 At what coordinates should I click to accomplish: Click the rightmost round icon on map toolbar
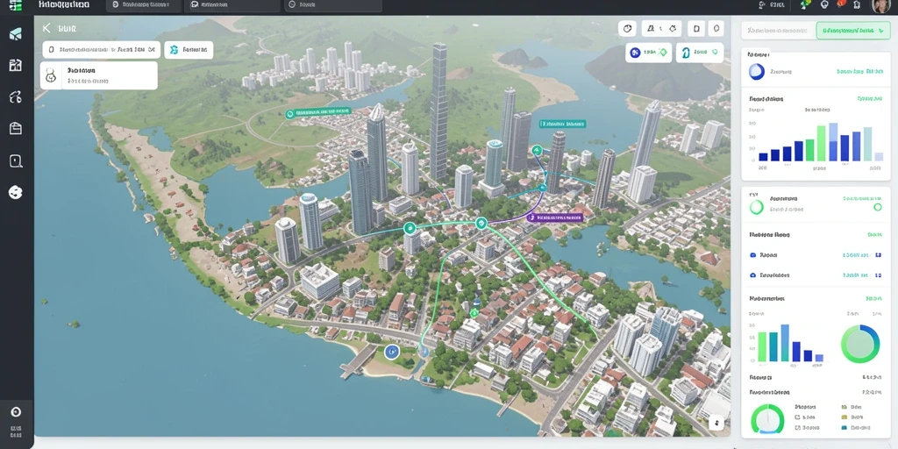[x=716, y=28]
